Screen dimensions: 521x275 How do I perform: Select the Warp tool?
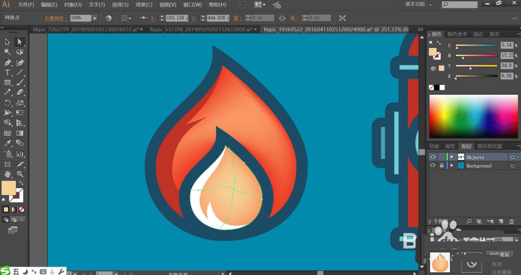(x=7, y=113)
